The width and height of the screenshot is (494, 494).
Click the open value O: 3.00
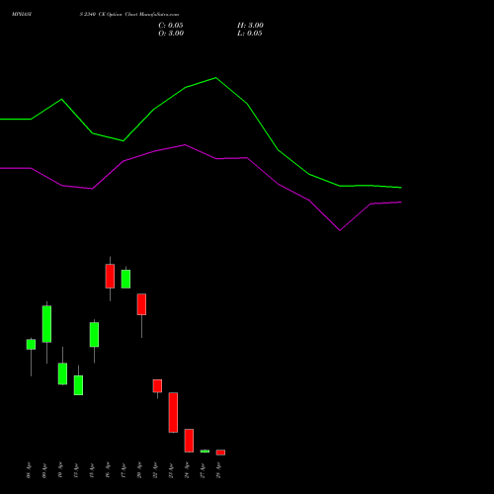pos(171,34)
